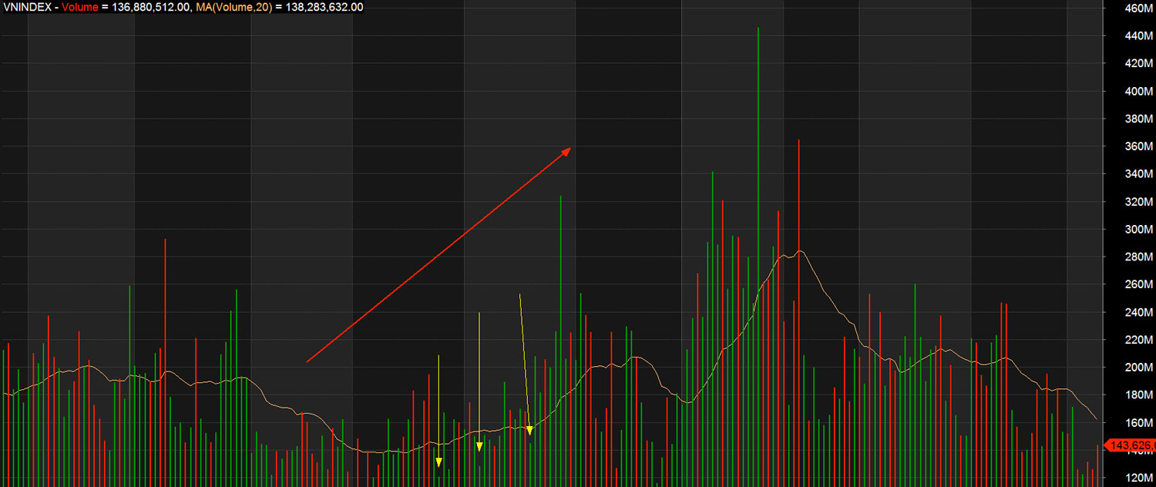Screen dimensions: 1156x487
Task: Click the moving average line's highest peak
Action: pos(801,250)
